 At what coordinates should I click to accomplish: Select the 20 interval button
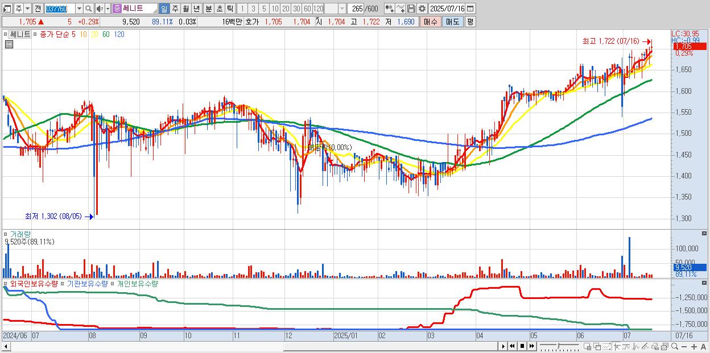[x=286, y=9]
